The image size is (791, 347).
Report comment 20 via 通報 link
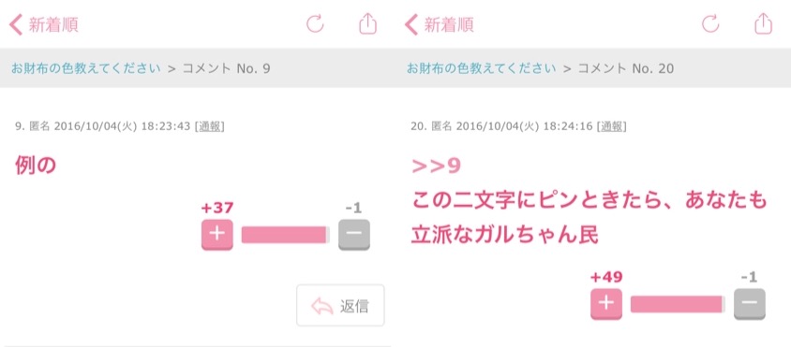(x=611, y=126)
